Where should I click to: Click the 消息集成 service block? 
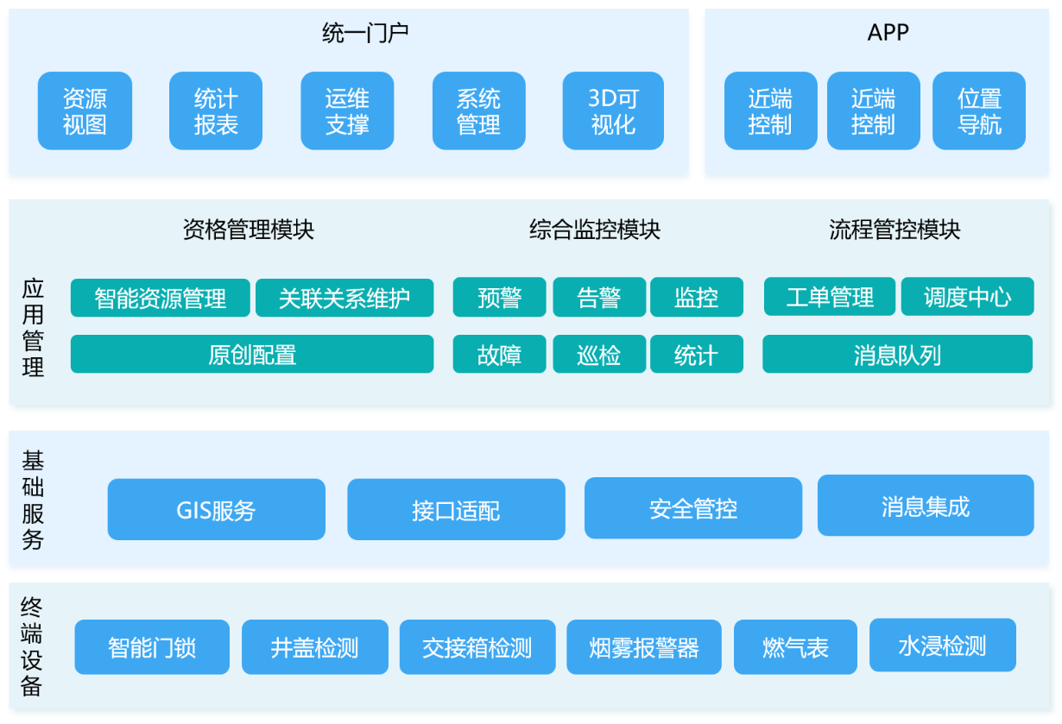[926, 506]
